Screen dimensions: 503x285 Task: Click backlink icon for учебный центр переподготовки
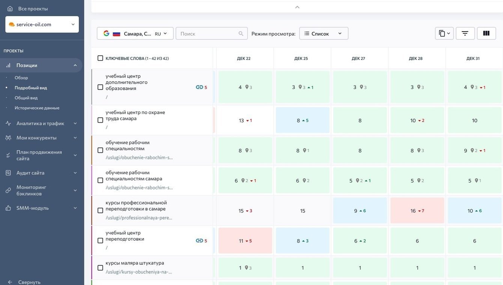click(x=199, y=241)
